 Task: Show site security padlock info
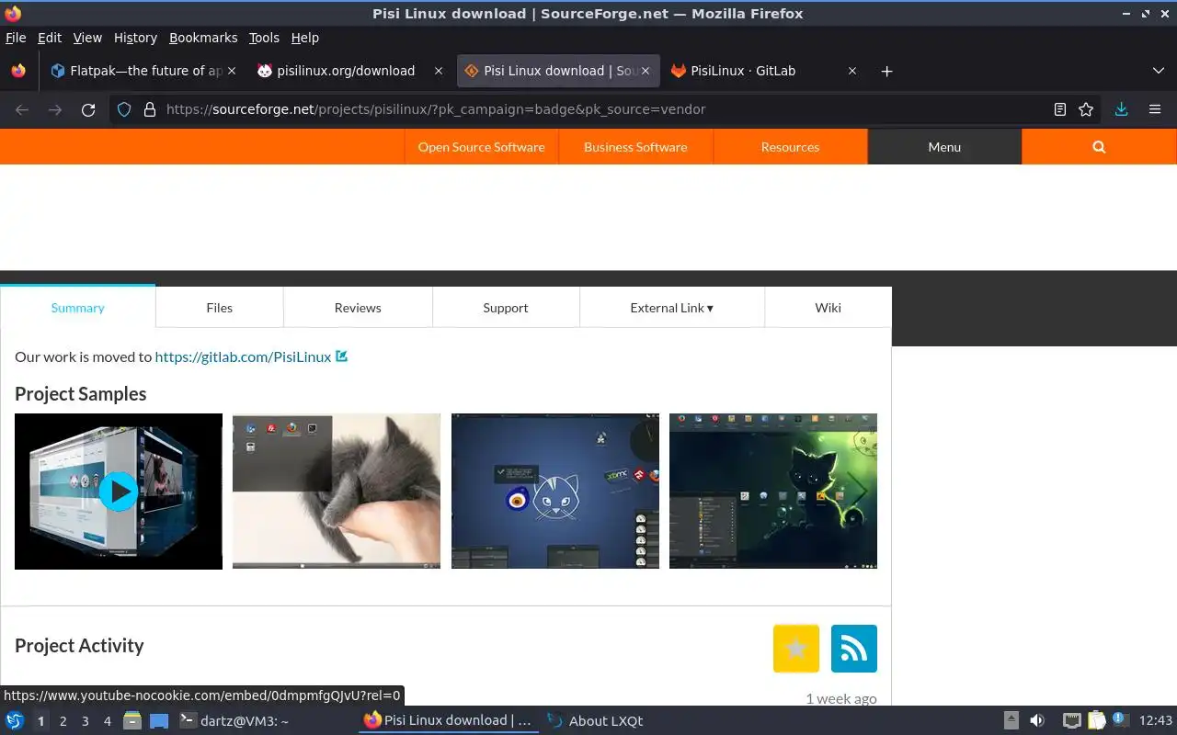[x=149, y=109]
